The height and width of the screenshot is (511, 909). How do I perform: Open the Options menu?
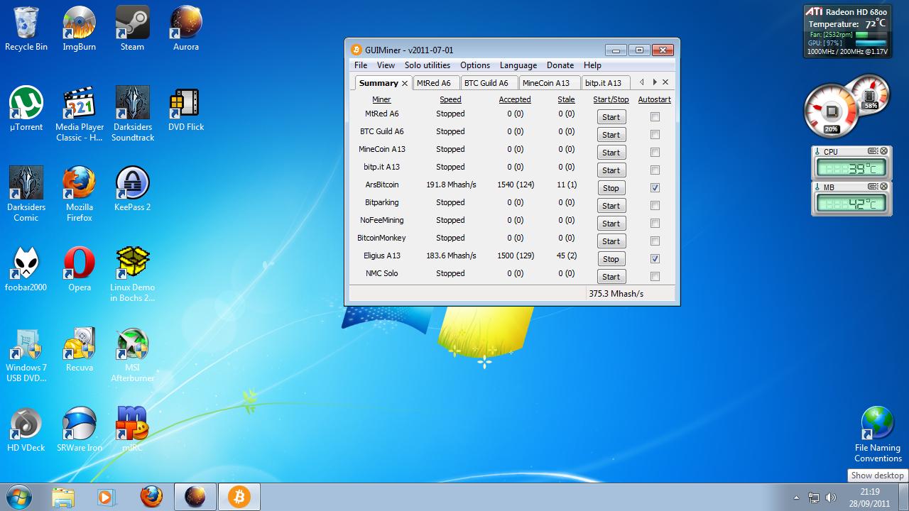point(475,65)
